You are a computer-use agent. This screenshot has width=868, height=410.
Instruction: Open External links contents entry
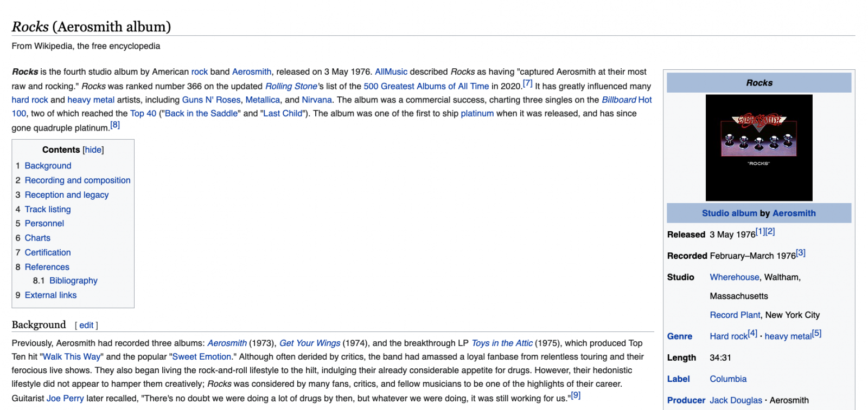pos(50,295)
